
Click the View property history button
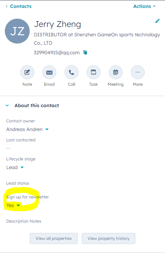point(108,238)
